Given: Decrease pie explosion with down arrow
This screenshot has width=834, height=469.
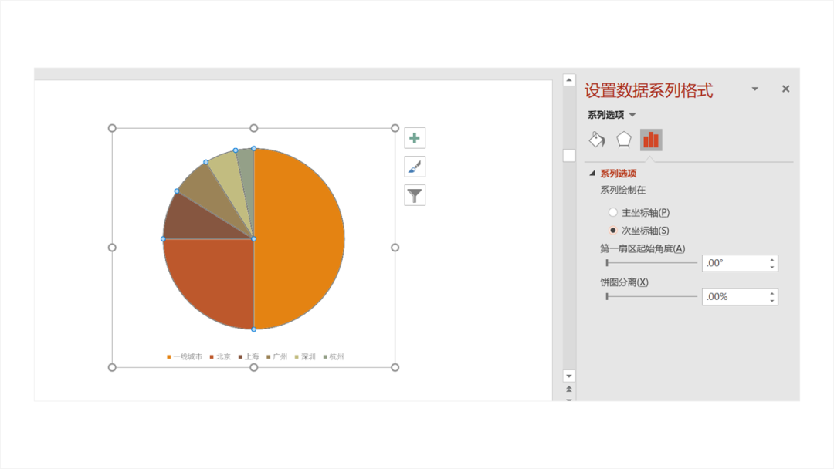Looking at the screenshot, I should pos(772,301).
